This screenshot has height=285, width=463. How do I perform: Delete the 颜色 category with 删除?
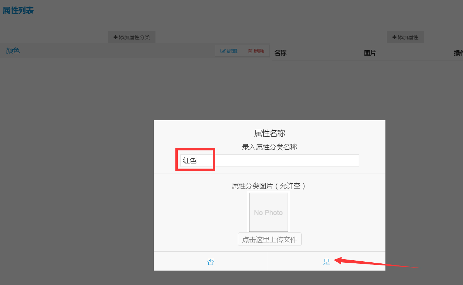click(x=256, y=51)
